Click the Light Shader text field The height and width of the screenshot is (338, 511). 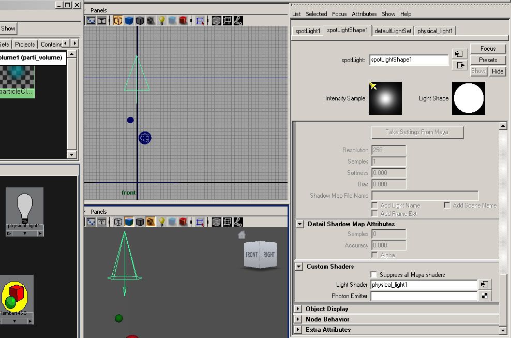(x=423, y=285)
